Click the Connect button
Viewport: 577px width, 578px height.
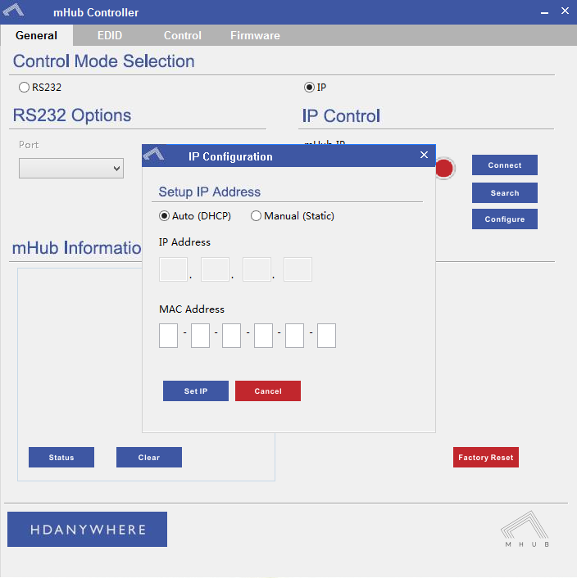(505, 165)
